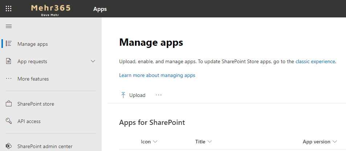Click the API access key icon
This screenshot has width=346, height=151.
coord(9,121)
